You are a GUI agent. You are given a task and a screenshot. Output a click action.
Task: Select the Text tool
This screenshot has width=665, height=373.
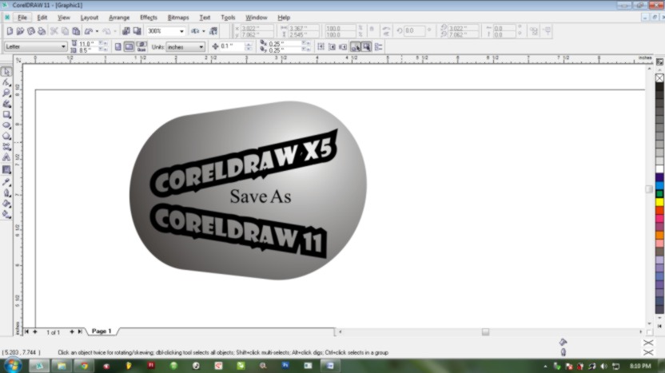6,157
